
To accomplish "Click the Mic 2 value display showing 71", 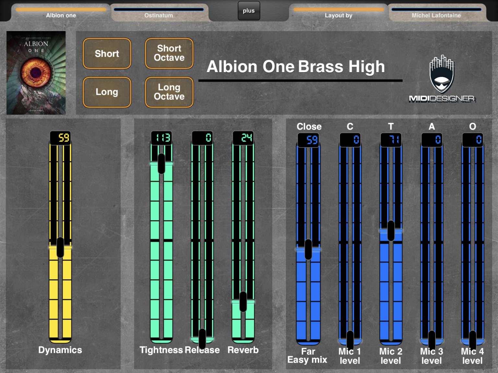I will [x=391, y=140].
